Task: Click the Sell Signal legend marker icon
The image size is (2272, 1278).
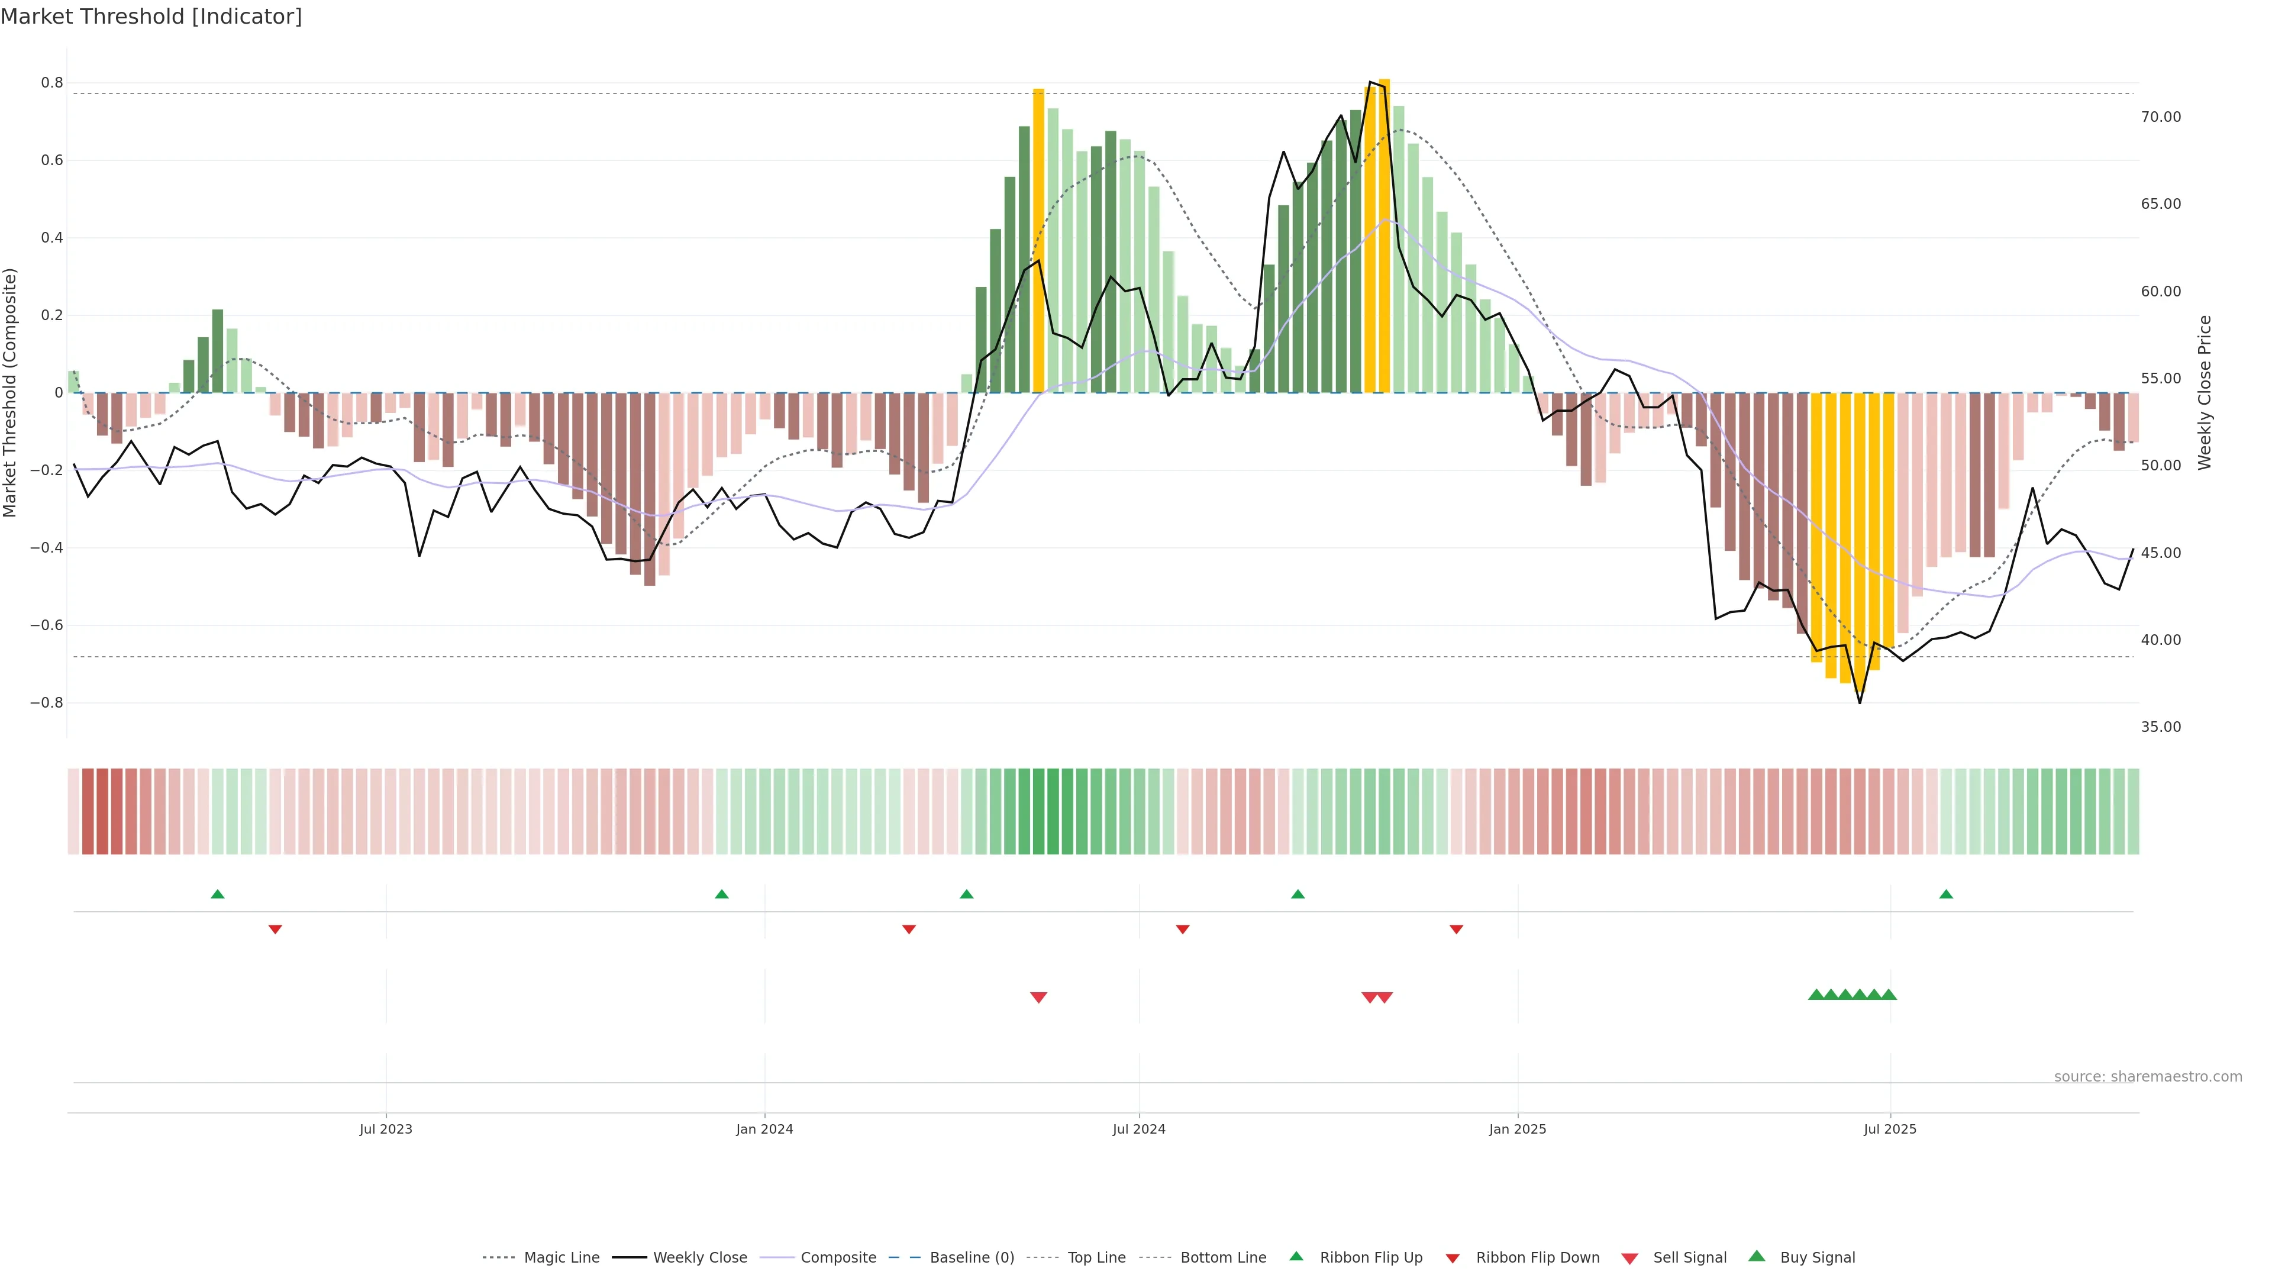Action: [x=1630, y=1258]
